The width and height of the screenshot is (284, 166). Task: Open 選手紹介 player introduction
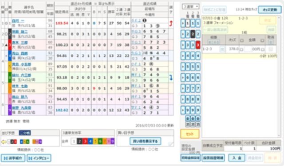13,158
